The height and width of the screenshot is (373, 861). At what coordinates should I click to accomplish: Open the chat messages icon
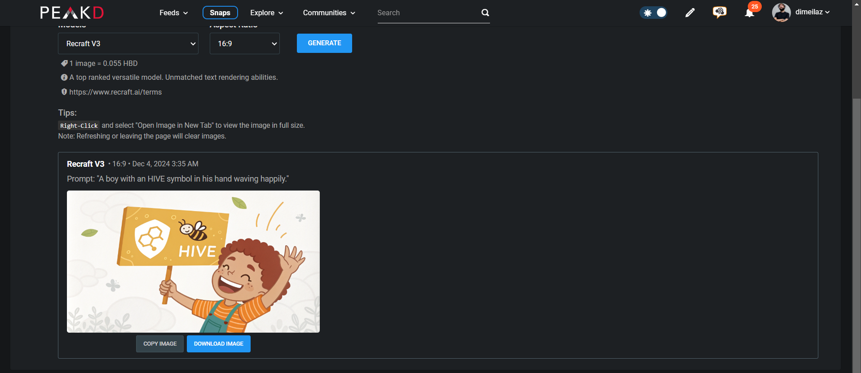pos(720,12)
